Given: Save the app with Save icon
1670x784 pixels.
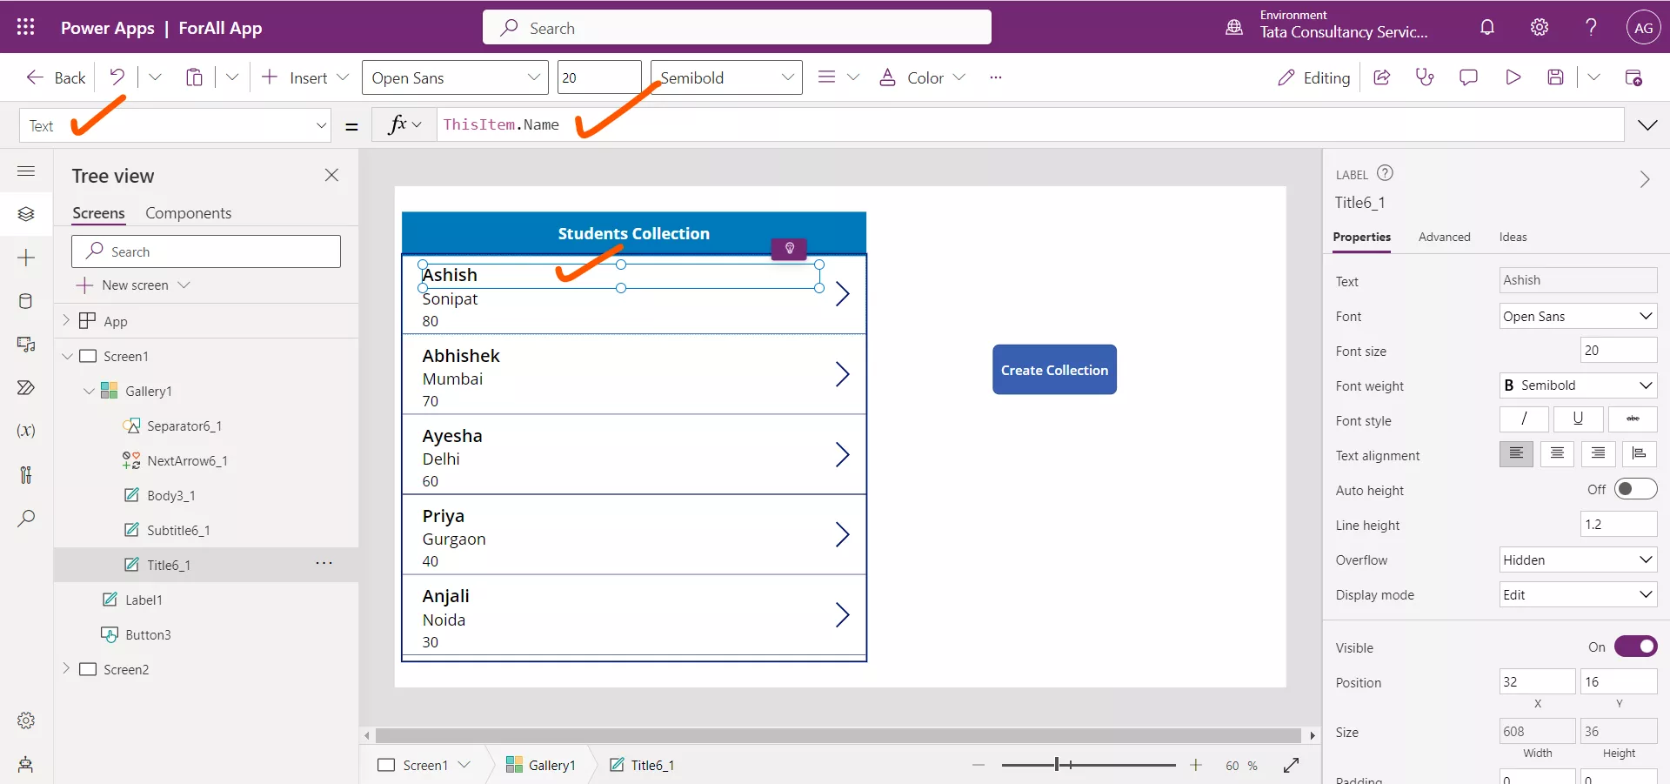Looking at the screenshot, I should (x=1556, y=77).
